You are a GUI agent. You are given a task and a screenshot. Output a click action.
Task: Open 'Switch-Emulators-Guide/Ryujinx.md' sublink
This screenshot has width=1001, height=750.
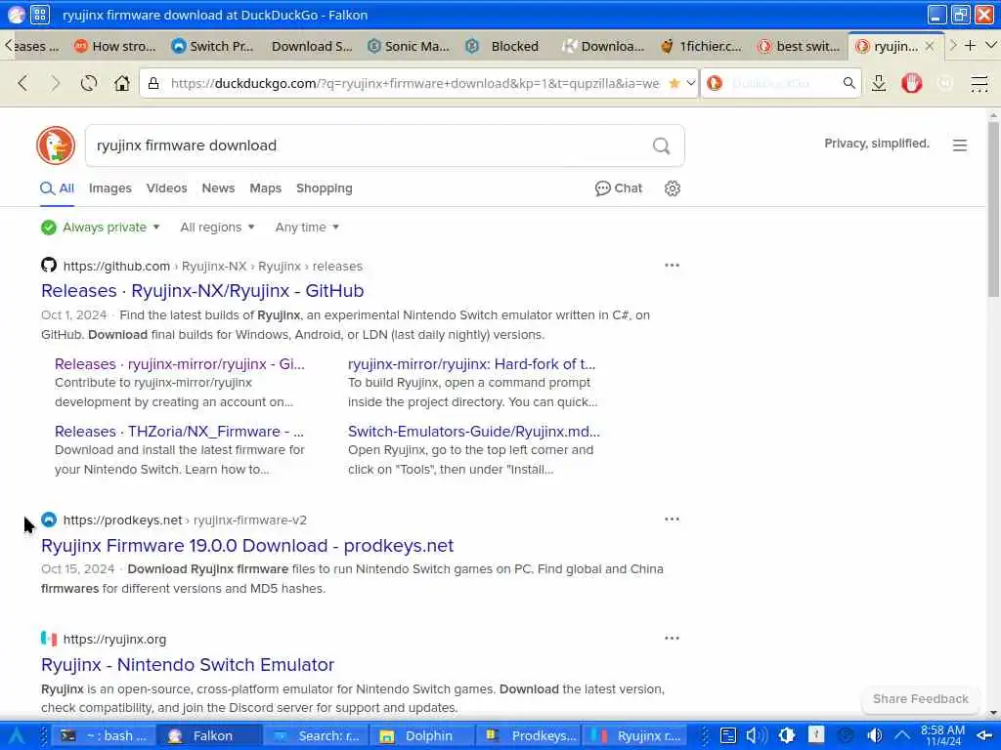point(474,432)
